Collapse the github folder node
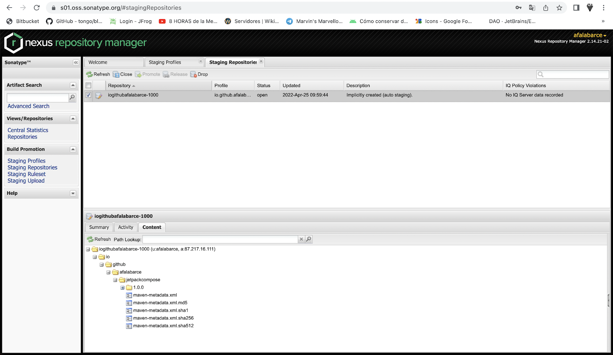 pos(102,265)
